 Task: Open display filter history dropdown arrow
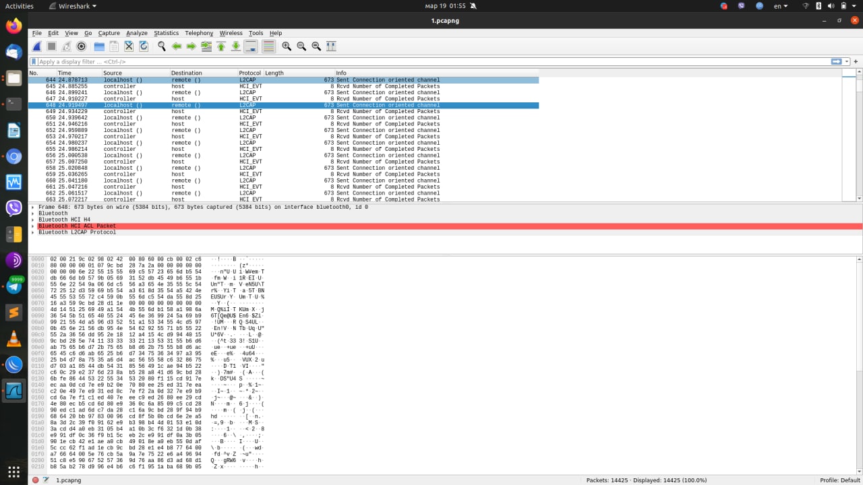pos(847,62)
